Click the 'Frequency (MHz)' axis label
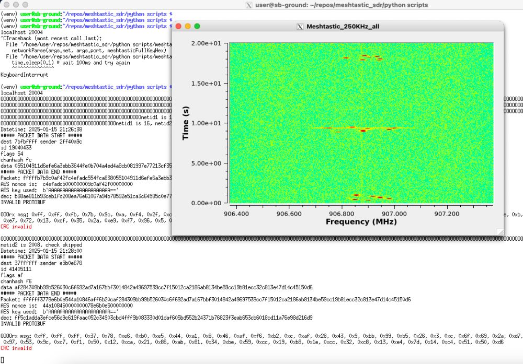The width and height of the screenshot is (523, 364). coord(361,221)
